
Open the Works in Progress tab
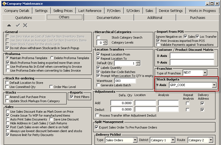point(202,11)
